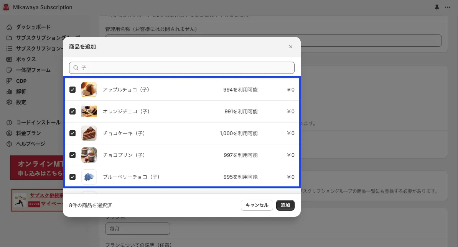Click the キャンセル button
The image size is (458, 247).
tap(257, 205)
